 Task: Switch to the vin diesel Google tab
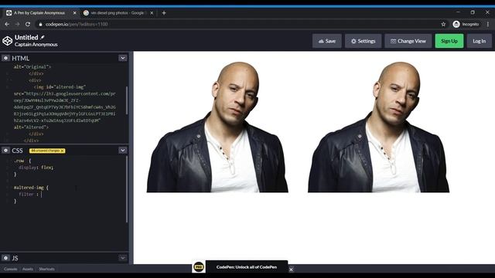coord(117,13)
